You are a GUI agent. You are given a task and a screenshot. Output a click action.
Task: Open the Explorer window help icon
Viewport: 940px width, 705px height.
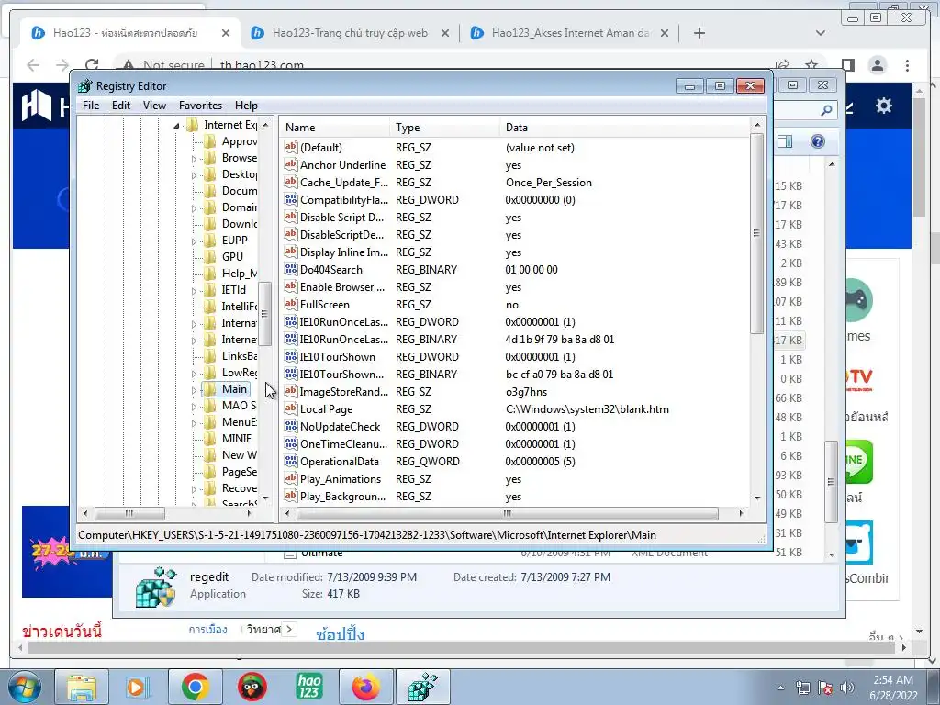tap(818, 141)
